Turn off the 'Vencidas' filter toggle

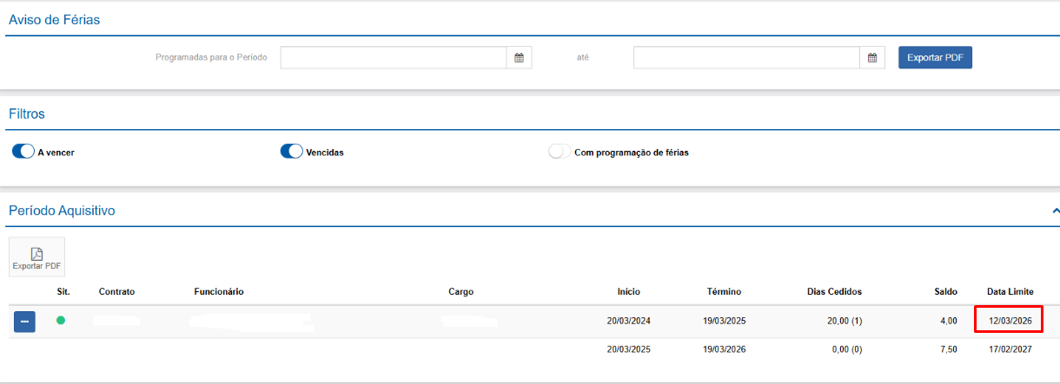291,152
